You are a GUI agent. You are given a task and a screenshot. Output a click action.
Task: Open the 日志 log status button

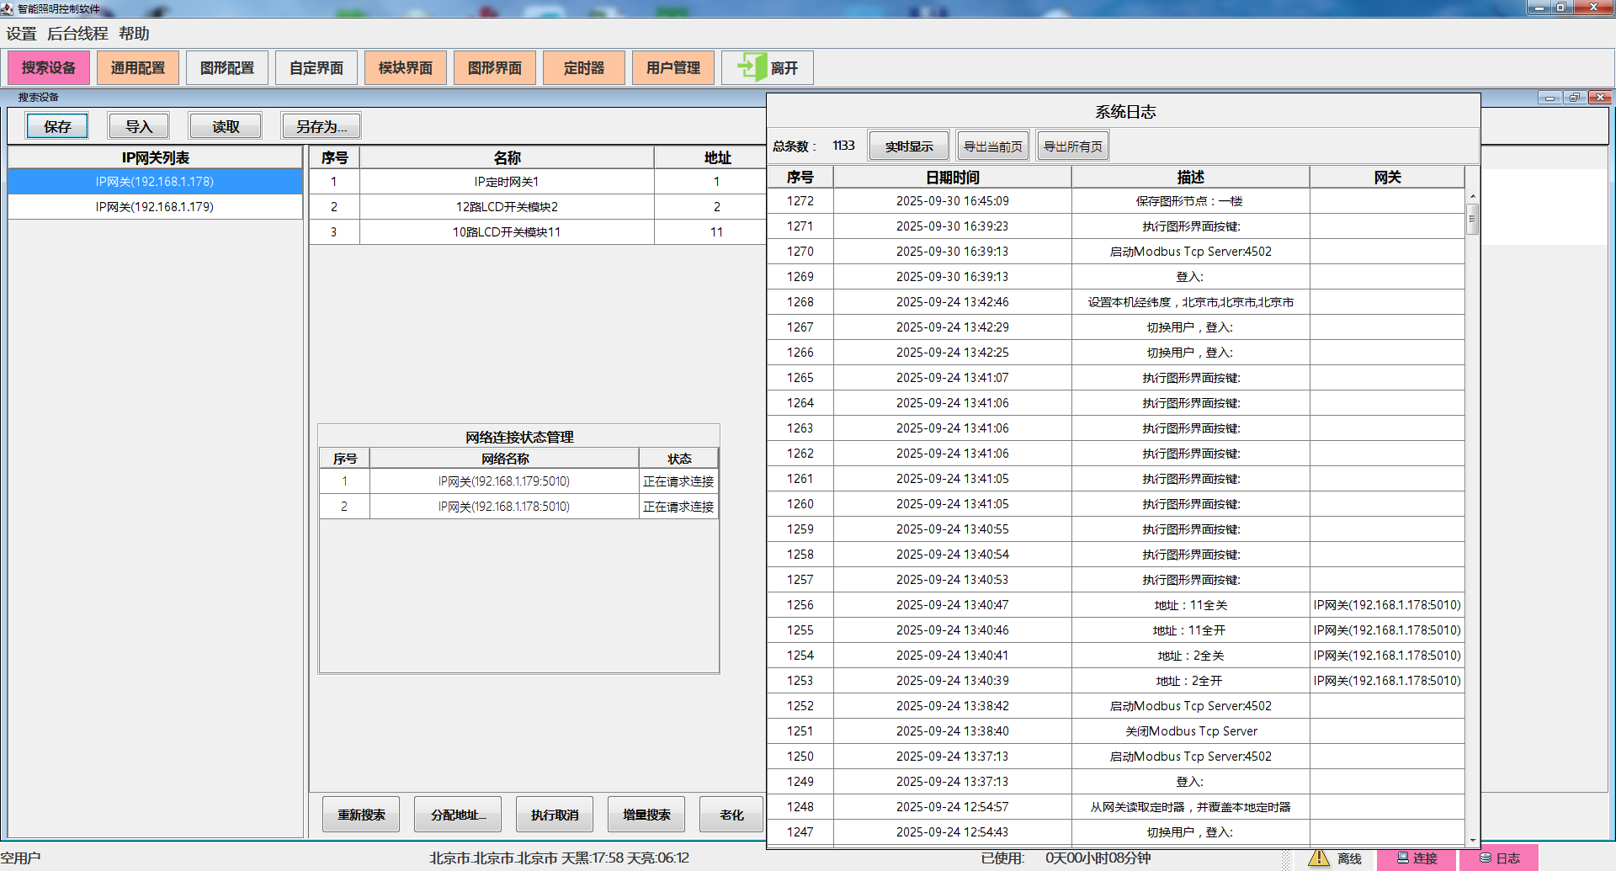1499,858
